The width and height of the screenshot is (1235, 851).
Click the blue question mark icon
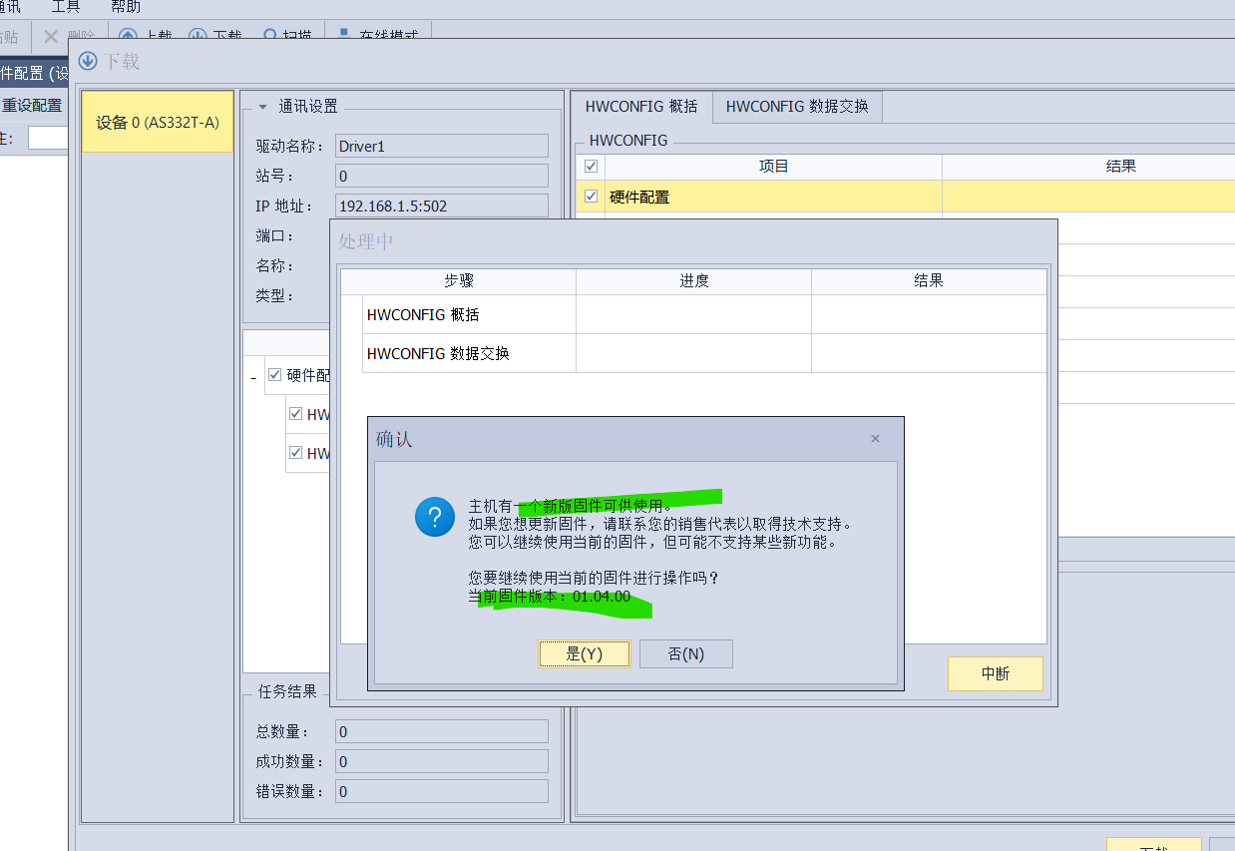coord(435,518)
